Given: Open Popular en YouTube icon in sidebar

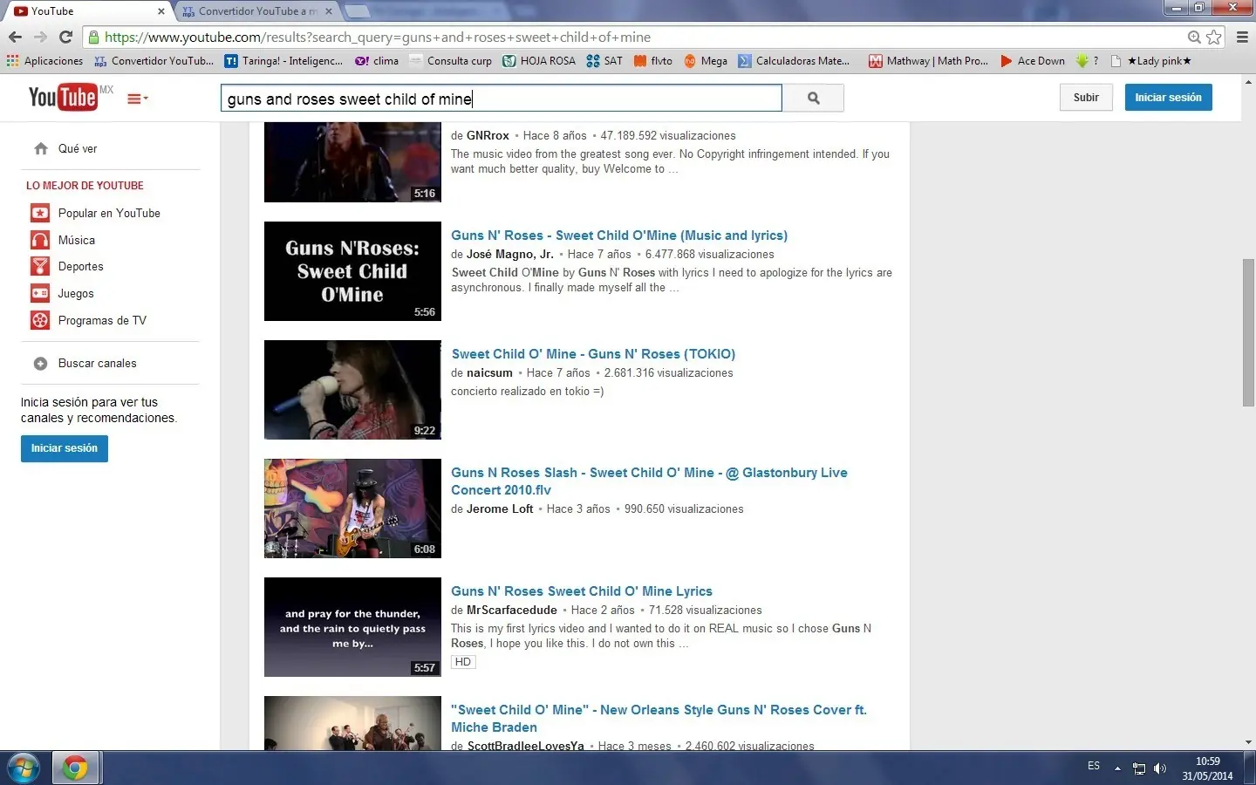Looking at the screenshot, I should click(x=40, y=213).
